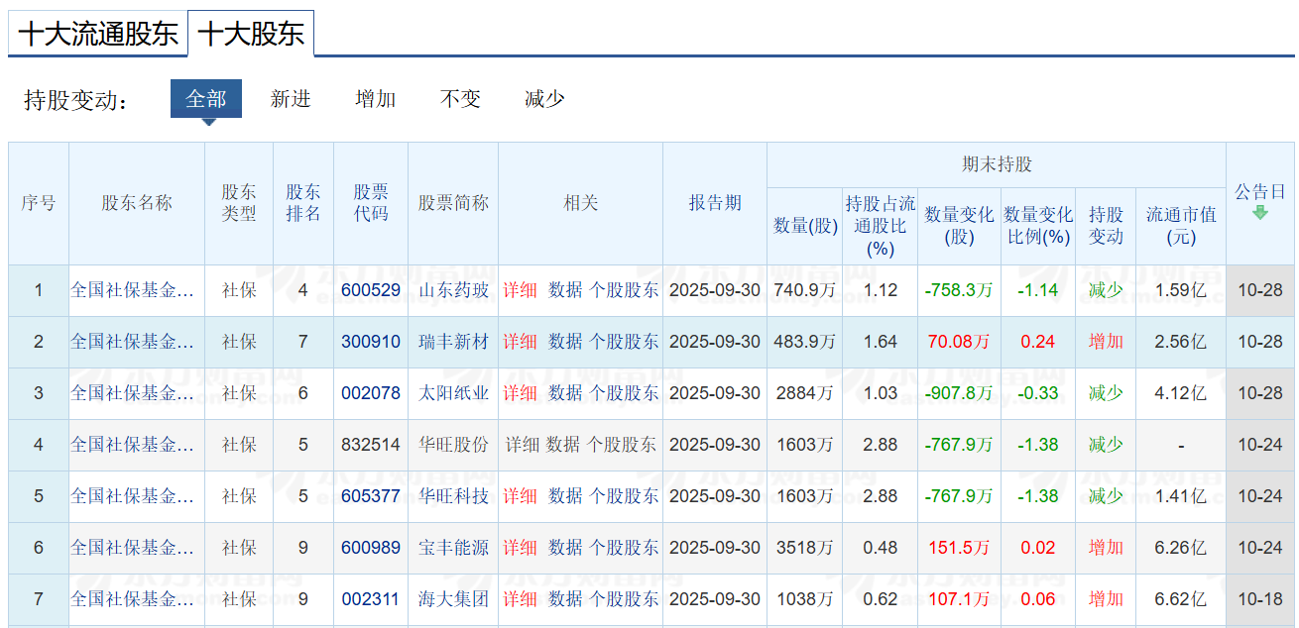1299x628 pixels.
Task: Filter holdings change by 增加
Action: [x=376, y=99]
